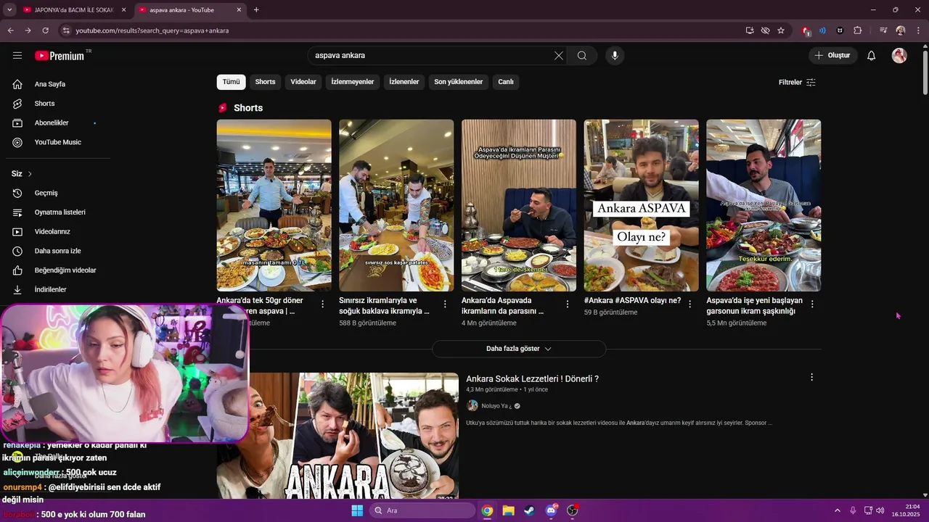Open 'Ankara Sokak Lezzetleri ! Dönerli ?' video title
929x522 pixels.
532,378
